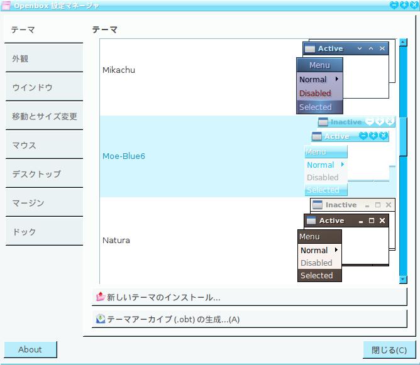420x365 pixels.
Task: Open the デスクトップ tab
Action: (x=44, y=173)
